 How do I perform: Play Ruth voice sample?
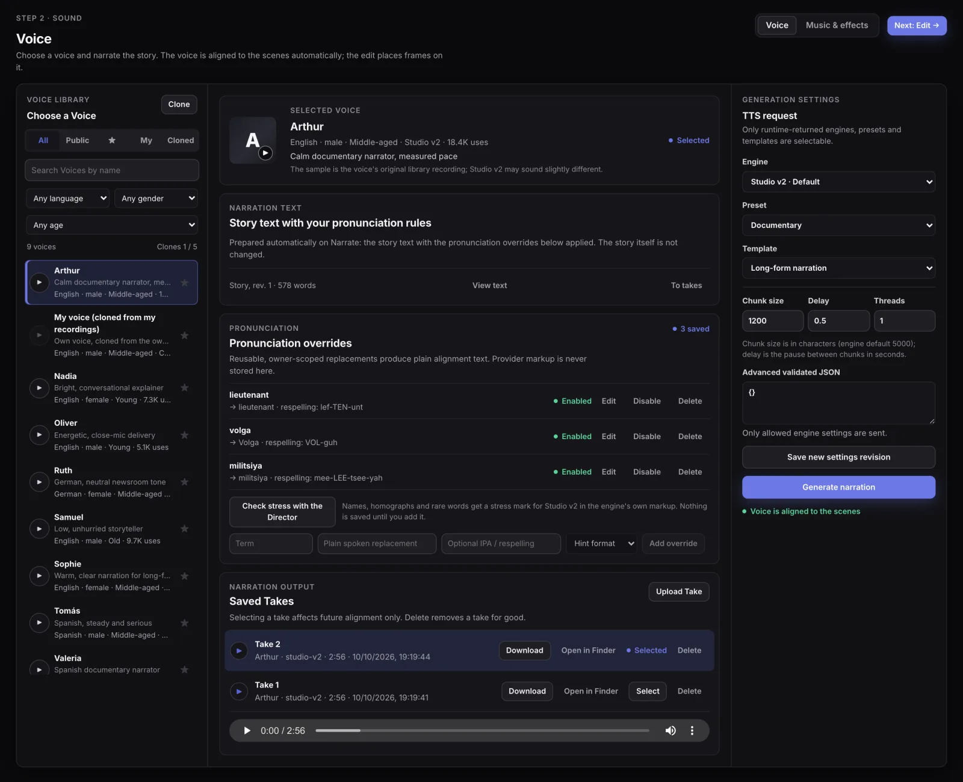39,482
